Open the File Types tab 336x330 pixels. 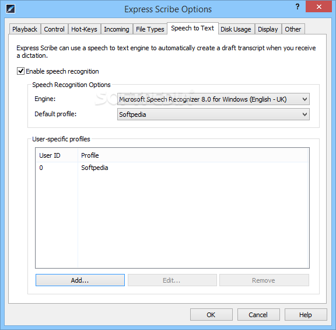pyautogui.click(x=150, y=29)
